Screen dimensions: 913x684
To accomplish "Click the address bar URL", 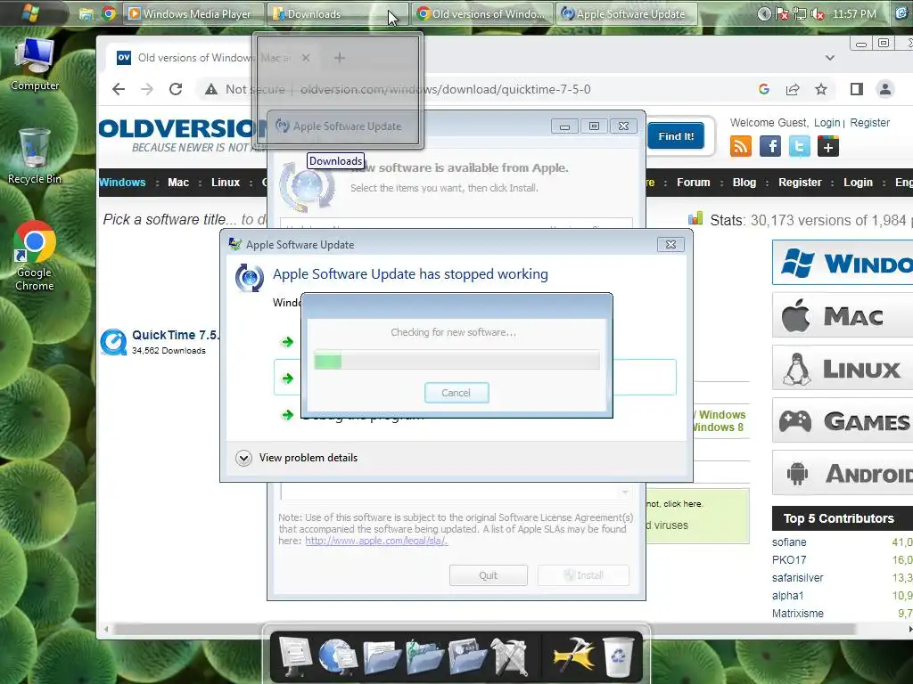I will (x=446, y=89).
